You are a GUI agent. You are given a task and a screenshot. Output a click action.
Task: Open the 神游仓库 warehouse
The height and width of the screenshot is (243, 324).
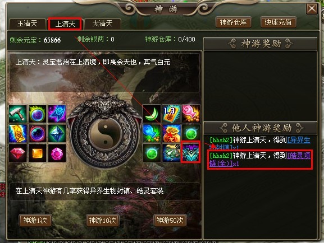point(233,22)
